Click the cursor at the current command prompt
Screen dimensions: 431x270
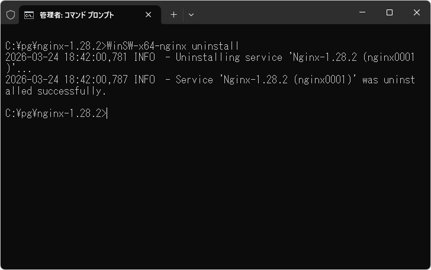(x=108, y=113)
